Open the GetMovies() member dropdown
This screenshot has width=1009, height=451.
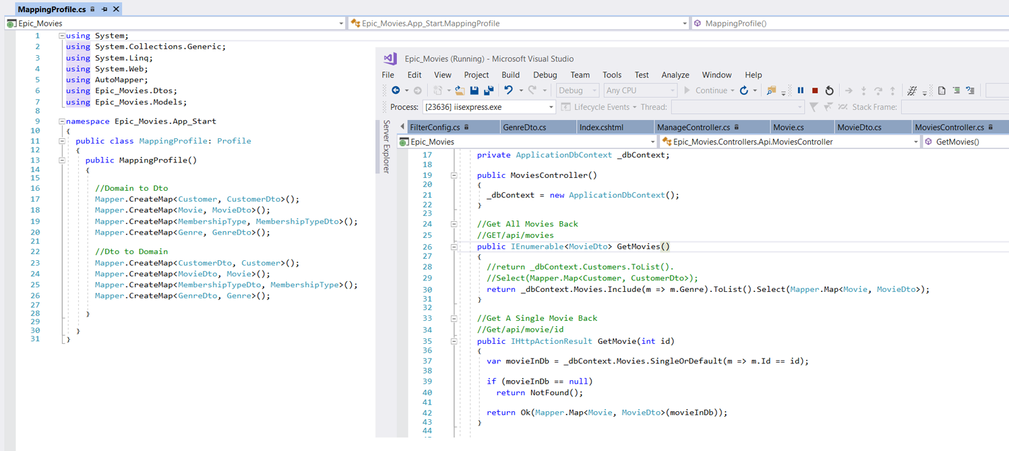965,142
